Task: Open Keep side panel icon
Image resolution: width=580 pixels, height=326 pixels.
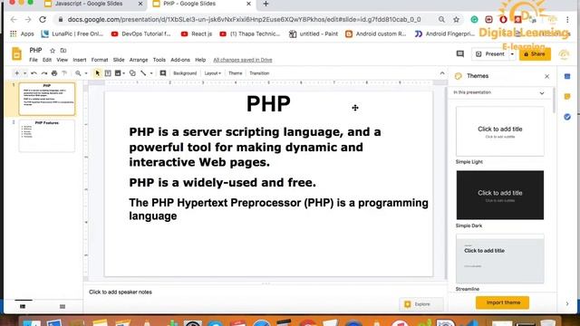Action: (x=567, y=97)
